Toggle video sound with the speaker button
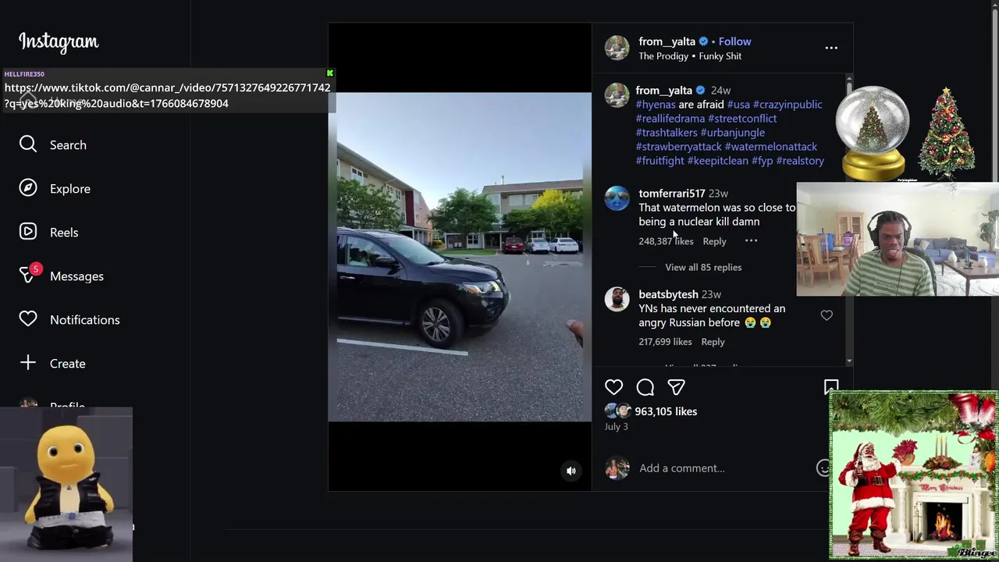Screen dimensions: 999x562 coord(571,471)
